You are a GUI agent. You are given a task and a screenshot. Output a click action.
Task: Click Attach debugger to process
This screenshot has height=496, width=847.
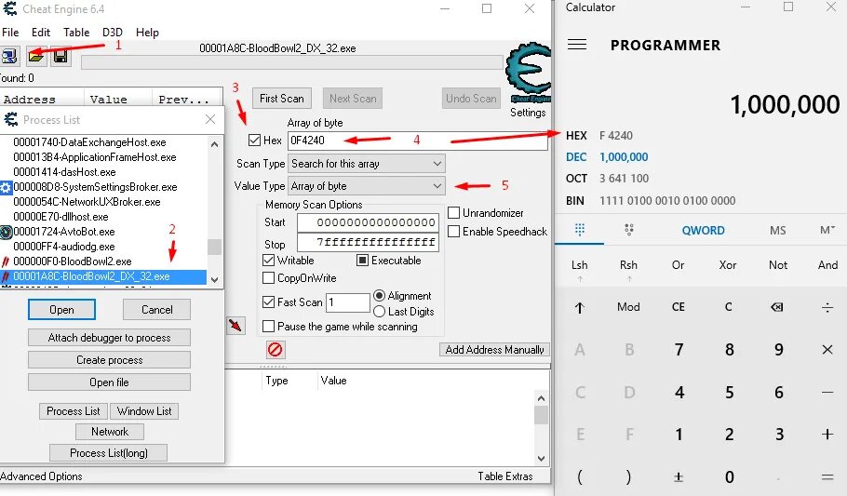109,338
